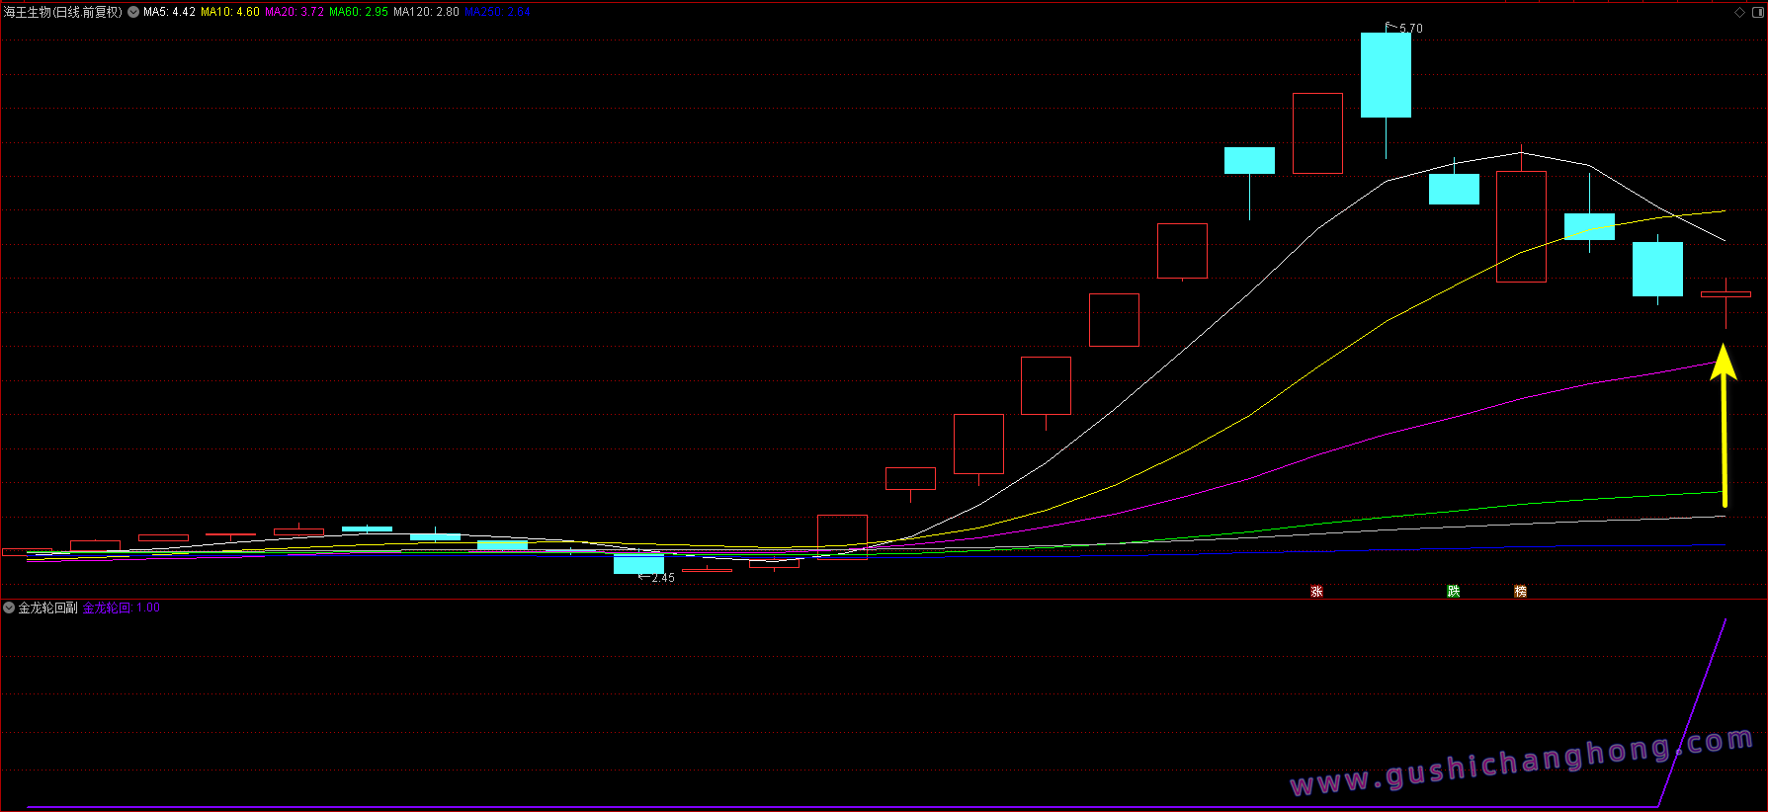Click the red 涨 marker icon
Viewport: 1768px width, 812px height.
click(1316, 592)
